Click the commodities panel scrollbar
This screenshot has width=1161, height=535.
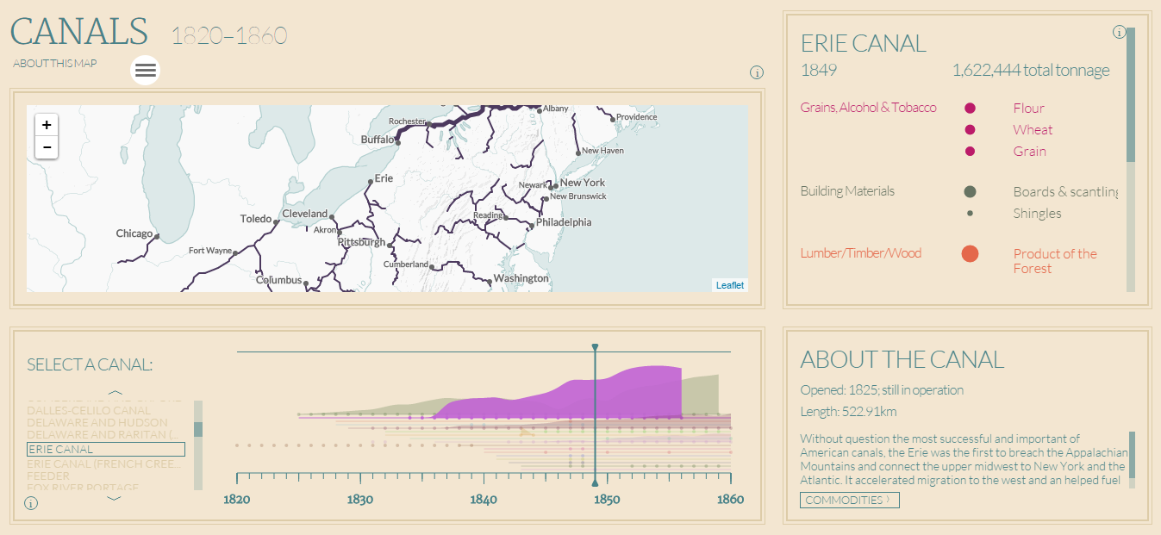click(x=1131, y=95)
